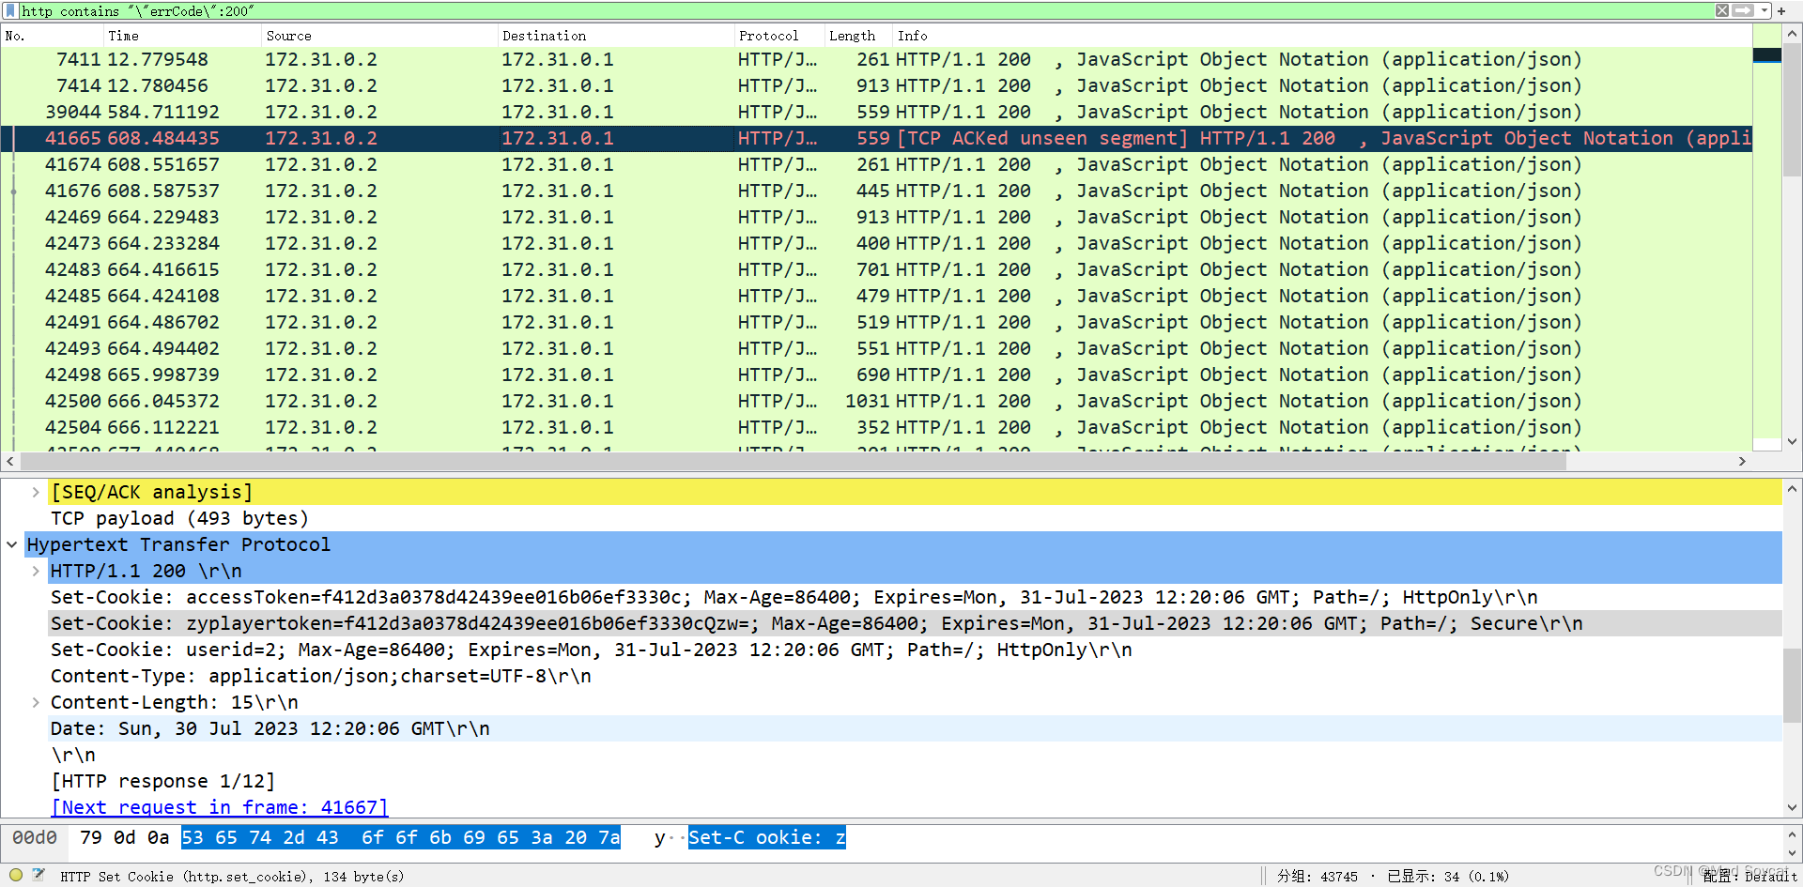This screenshot has width=1803, height=887.
Task: Sort by the No. column header
Action: 52,36
